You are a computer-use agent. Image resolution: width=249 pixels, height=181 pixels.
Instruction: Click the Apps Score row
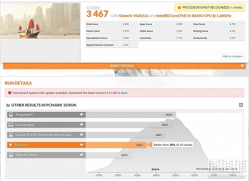165,24
